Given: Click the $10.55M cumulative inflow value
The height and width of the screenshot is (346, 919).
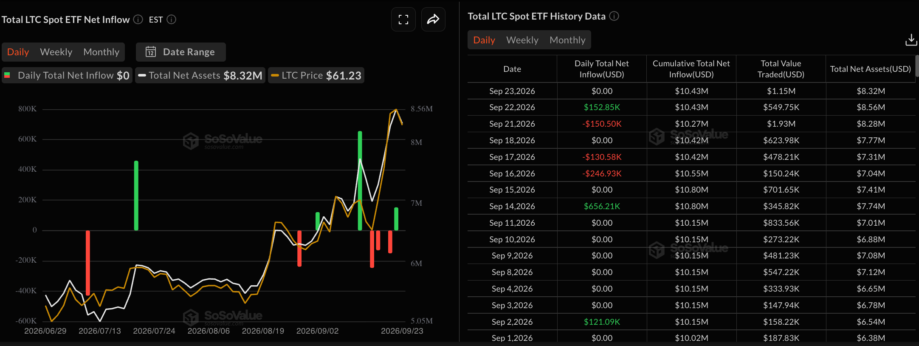Looking at the screenshot, I should 691,173.
